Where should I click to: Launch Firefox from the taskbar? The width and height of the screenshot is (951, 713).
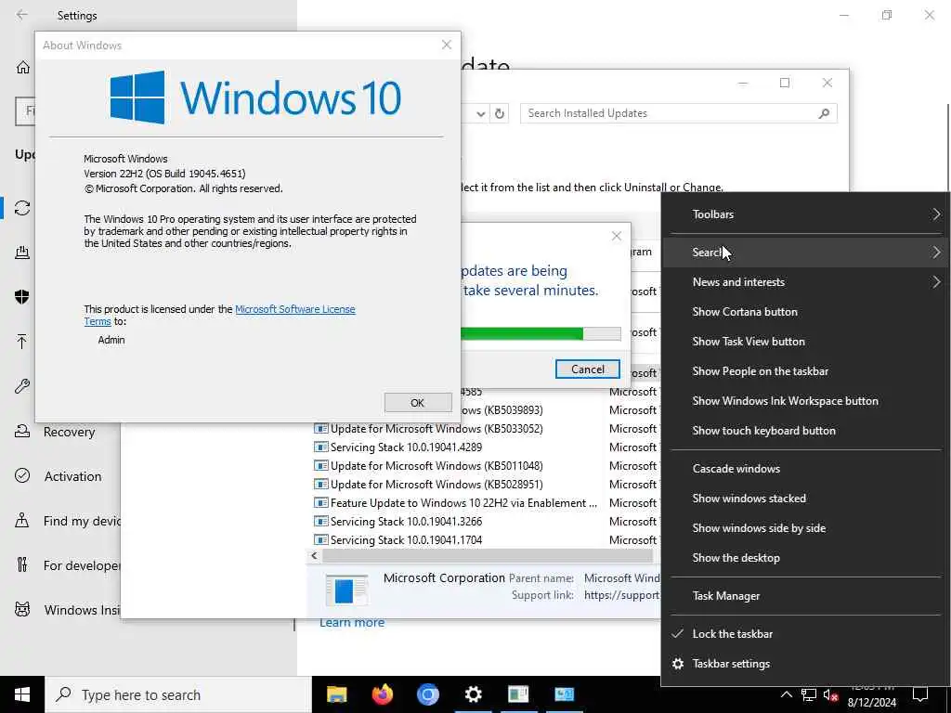click(382, 694)
